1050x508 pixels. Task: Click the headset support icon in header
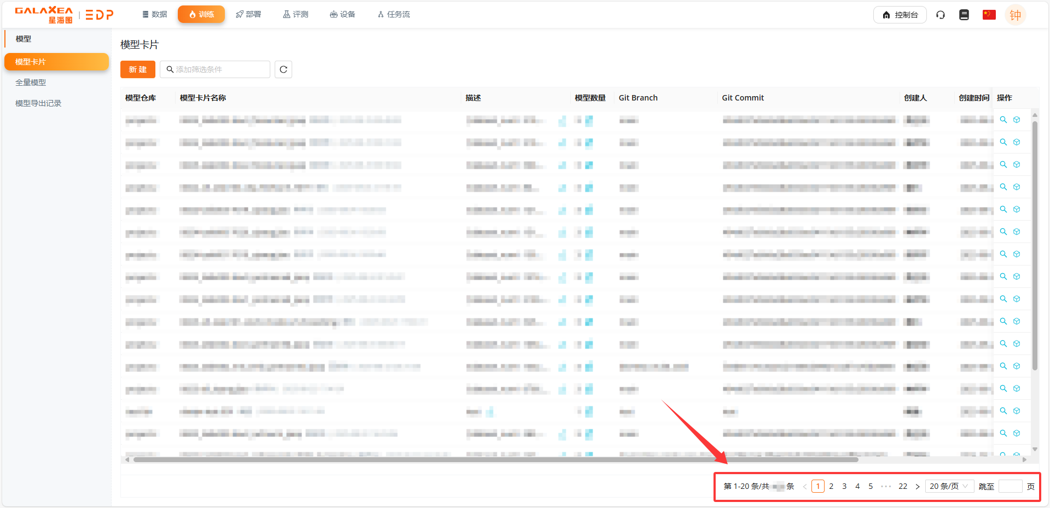(941, 15)
